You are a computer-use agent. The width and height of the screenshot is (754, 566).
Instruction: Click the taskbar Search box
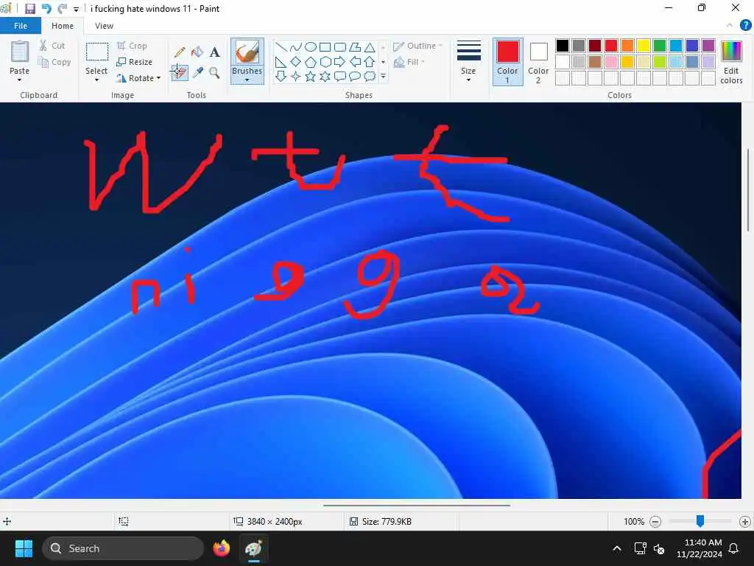click(123, 548)
